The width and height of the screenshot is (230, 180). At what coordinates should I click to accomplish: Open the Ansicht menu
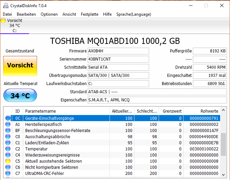69,14
